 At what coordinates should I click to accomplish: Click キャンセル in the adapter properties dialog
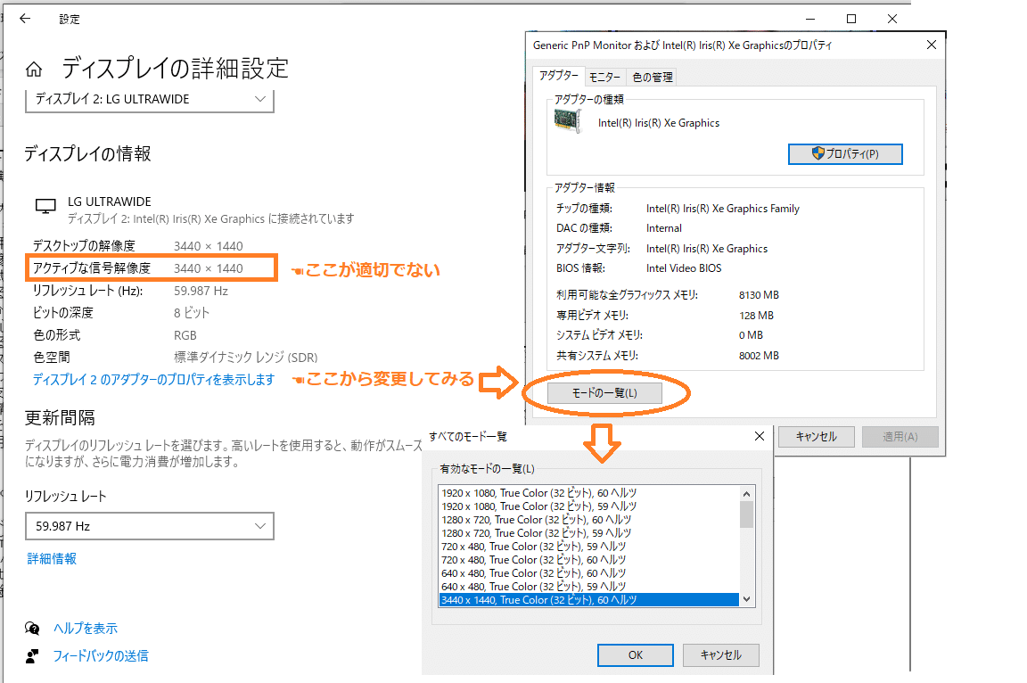[816, 437]
